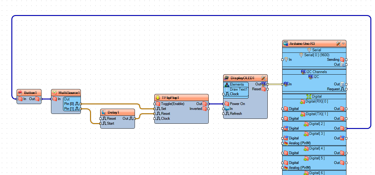
Task: Click the DisplayOLED1 wrench settings icon
Action: 264,78
